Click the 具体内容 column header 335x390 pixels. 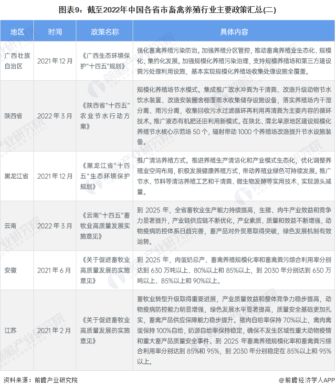click(233, 32)
